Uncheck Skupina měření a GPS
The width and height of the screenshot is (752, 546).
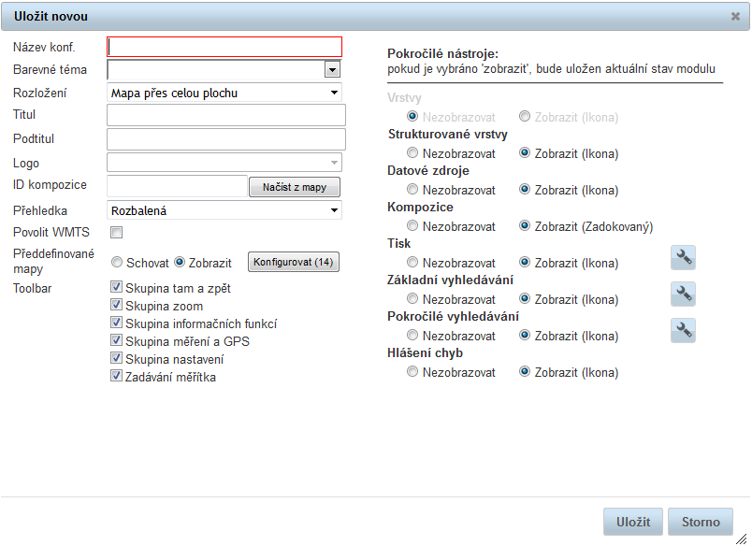point(116,340)
